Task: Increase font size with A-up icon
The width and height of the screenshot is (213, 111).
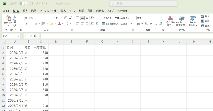Action: click(66, 18)
